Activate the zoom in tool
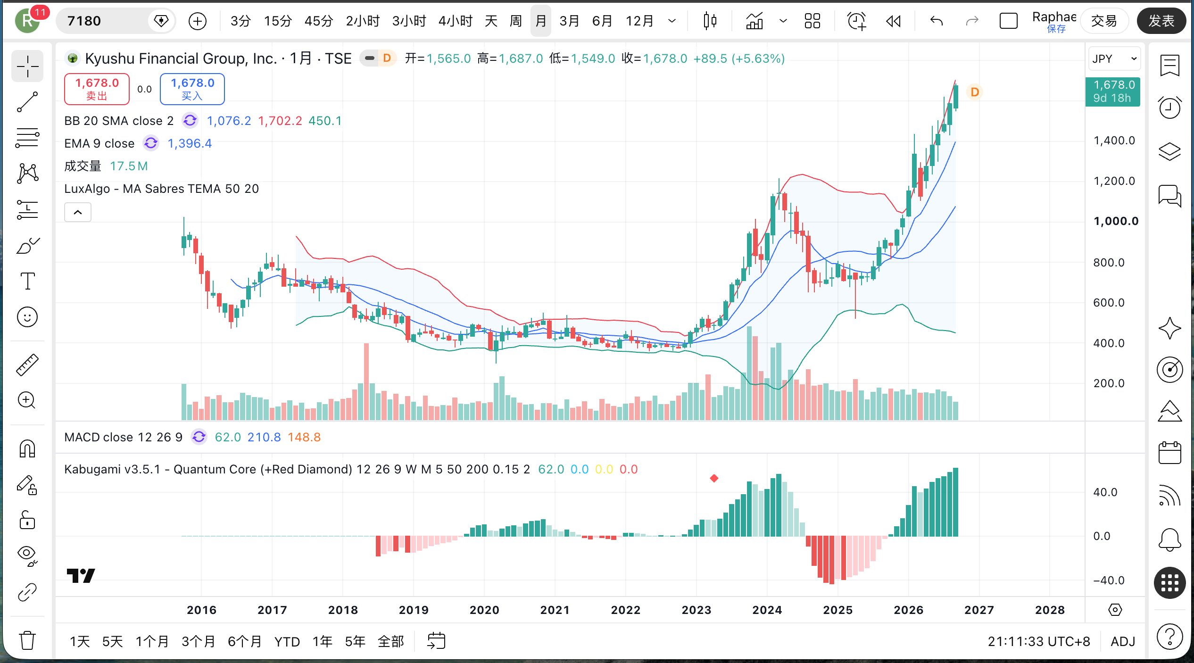This screenshot has width=1194, height=663. pyautogui.click(x=27, y=400)
